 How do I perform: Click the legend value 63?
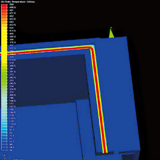click(x=11, y=139)
